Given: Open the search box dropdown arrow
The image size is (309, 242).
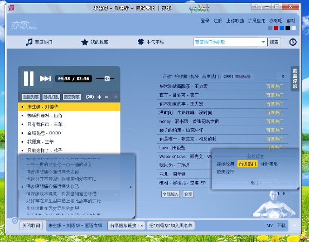Looking at the screenshot, I should [x=263, y=42].
